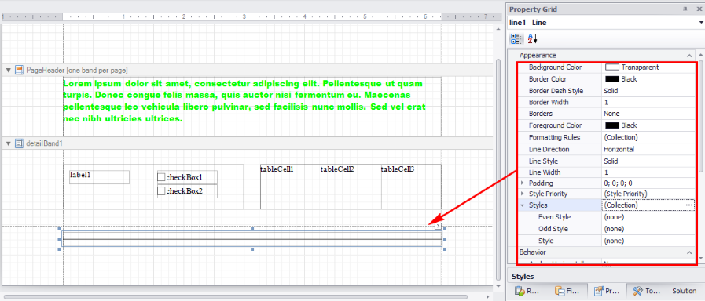The image size is (705, 301).
Task: Switch to the Solution tab
Action: (x=684, y=291)
